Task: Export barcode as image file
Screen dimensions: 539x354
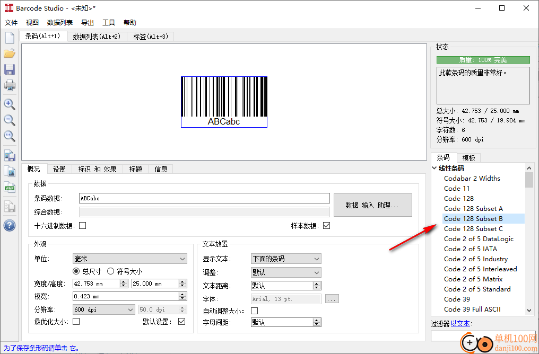Action: coord(10,156)
